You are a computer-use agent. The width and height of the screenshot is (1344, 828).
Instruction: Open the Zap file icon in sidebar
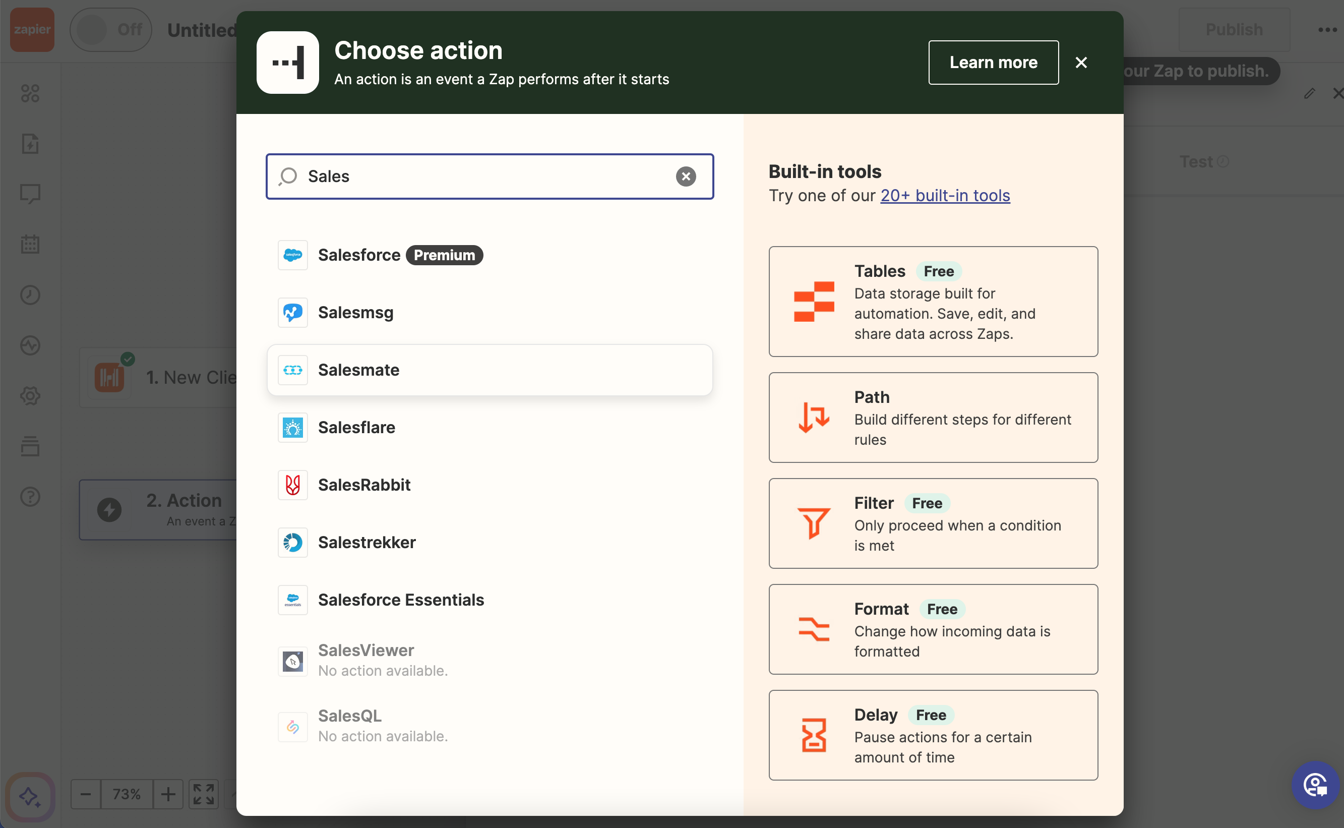30,144
